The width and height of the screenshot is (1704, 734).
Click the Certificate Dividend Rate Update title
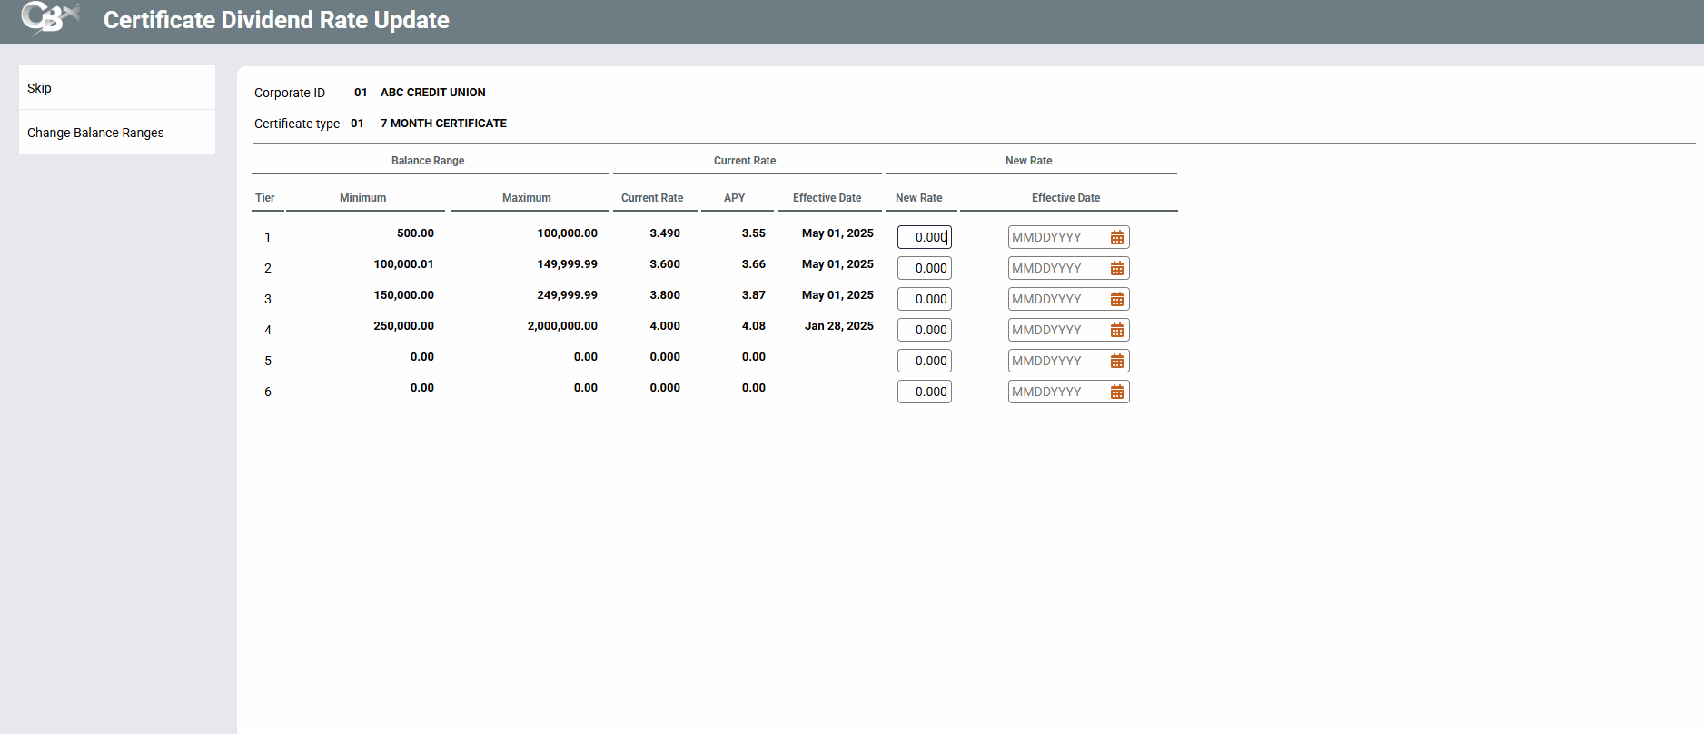click(276, 20)
